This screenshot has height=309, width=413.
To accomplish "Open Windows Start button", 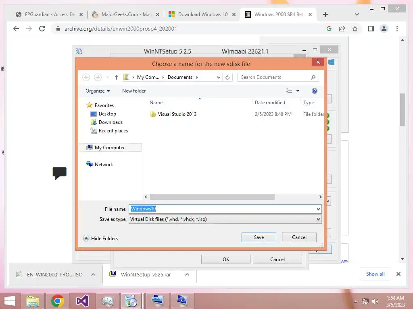I will [x=10, y=301].
